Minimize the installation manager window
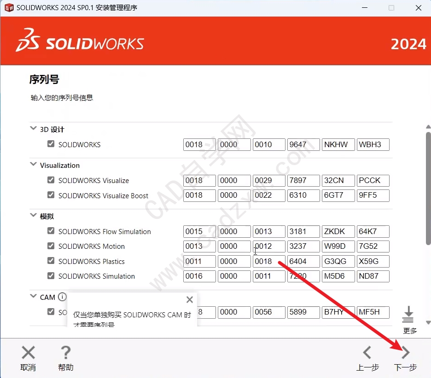431x378 pixels. pos(365,8)
